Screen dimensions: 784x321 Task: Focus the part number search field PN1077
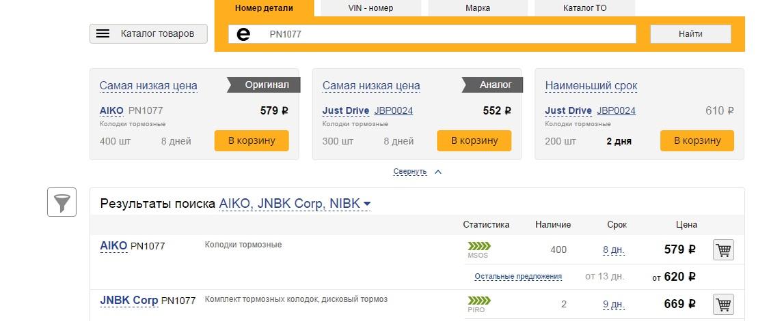[432, 34]
